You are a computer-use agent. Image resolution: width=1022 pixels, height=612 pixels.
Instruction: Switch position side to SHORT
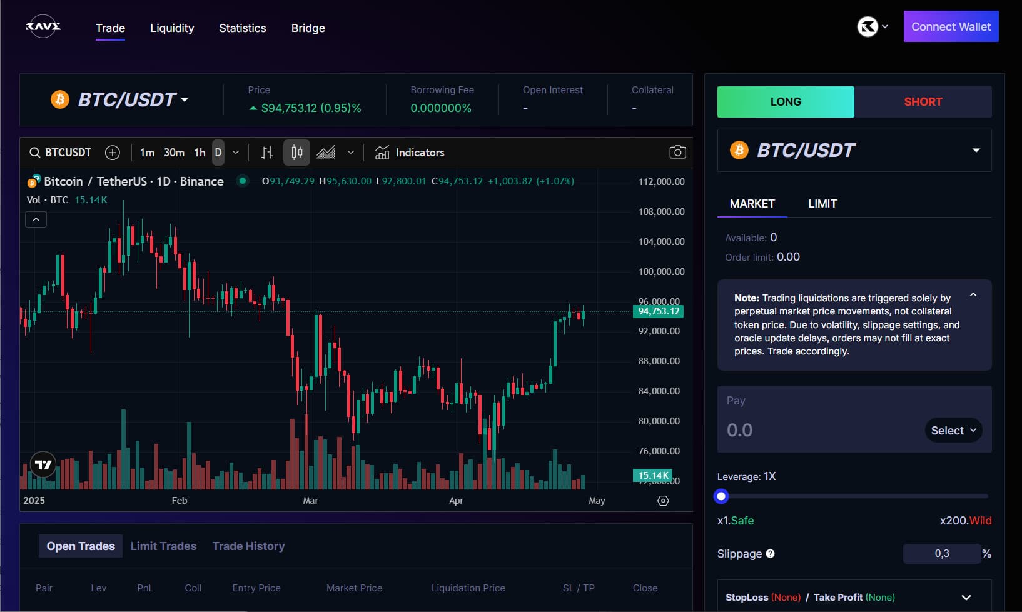923,101
